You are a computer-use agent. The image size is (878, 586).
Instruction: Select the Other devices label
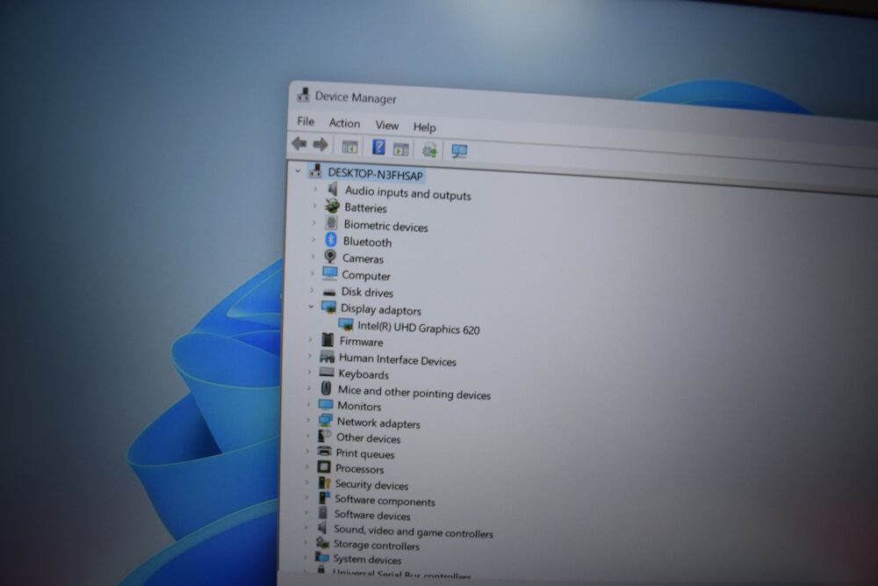(x=368, y=438)
